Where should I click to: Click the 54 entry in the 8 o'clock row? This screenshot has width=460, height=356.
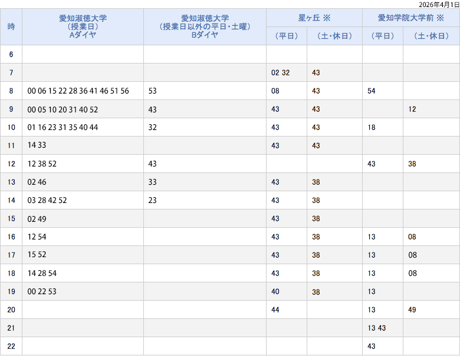tap(371, 91)
